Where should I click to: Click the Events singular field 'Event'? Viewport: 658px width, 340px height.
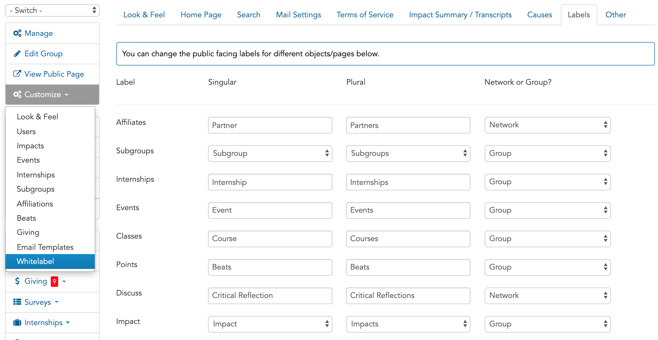coord(270,210)
